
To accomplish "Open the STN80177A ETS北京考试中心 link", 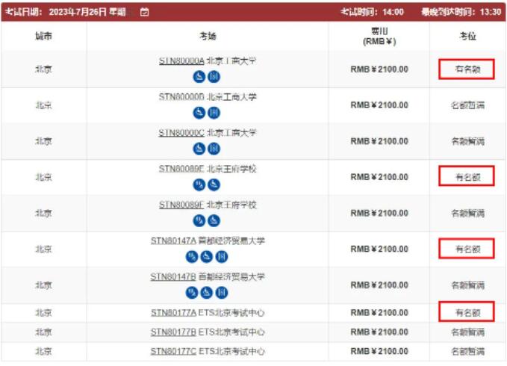I will pos(208,313).
